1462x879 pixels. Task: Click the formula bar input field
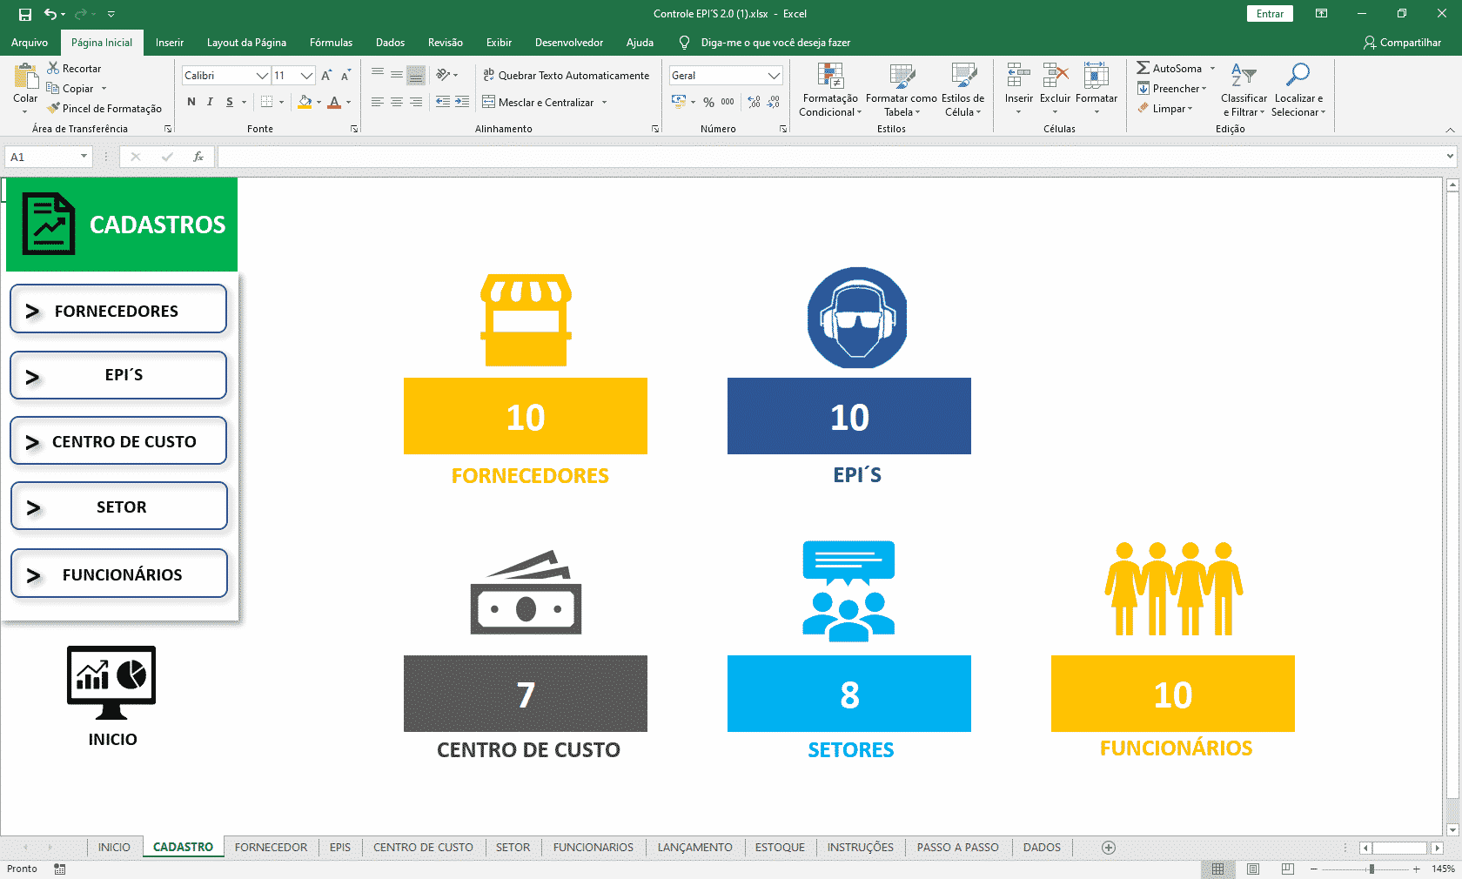pyautogui.click(x=831, y=157)
